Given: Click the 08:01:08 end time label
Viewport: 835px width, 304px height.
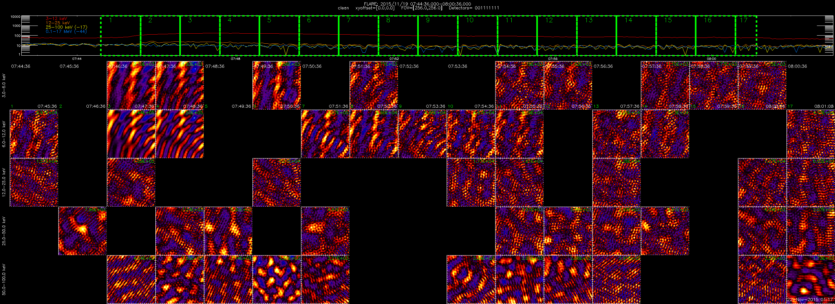Looking at the screenshot, I should click(x=824, y=106).
